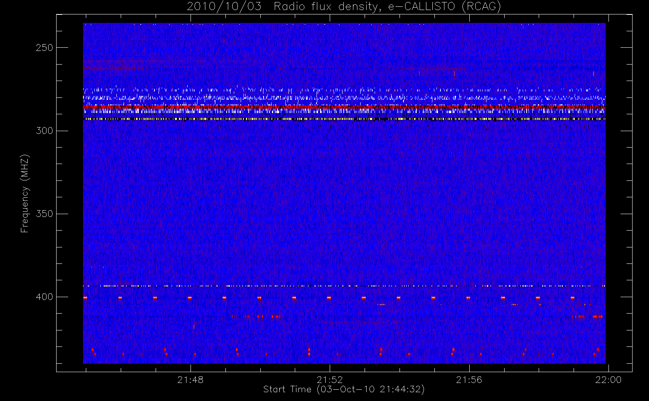This screenshot has width=649, height=401.
Task: Click the 21:48 time tick label
Action: point(191,380)
